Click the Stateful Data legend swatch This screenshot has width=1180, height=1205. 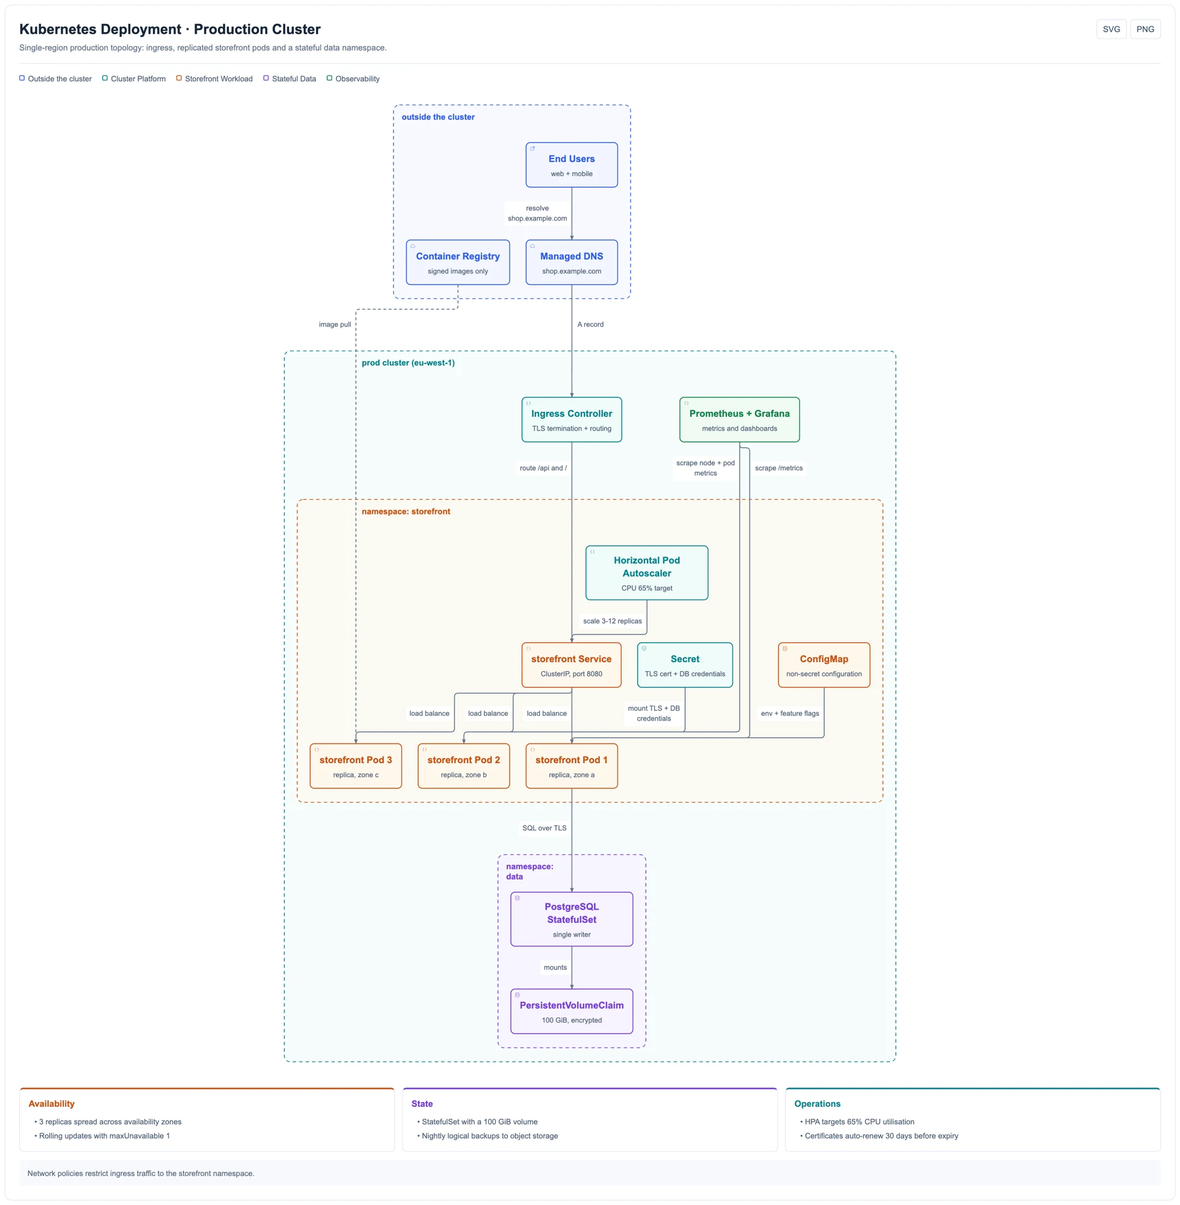pyautogui.click(x=266, y=78)
